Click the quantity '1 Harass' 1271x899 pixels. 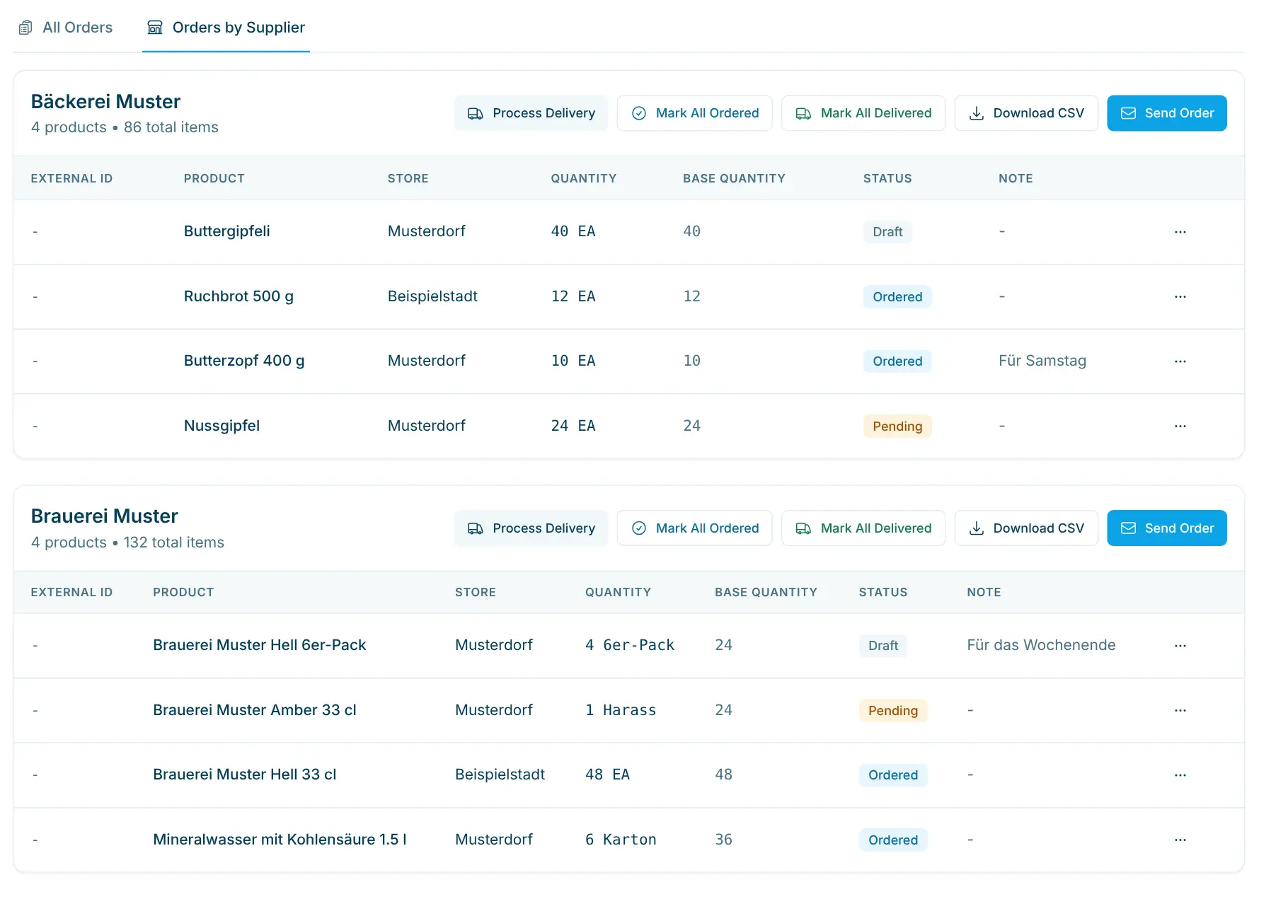(x=621, y=710)
